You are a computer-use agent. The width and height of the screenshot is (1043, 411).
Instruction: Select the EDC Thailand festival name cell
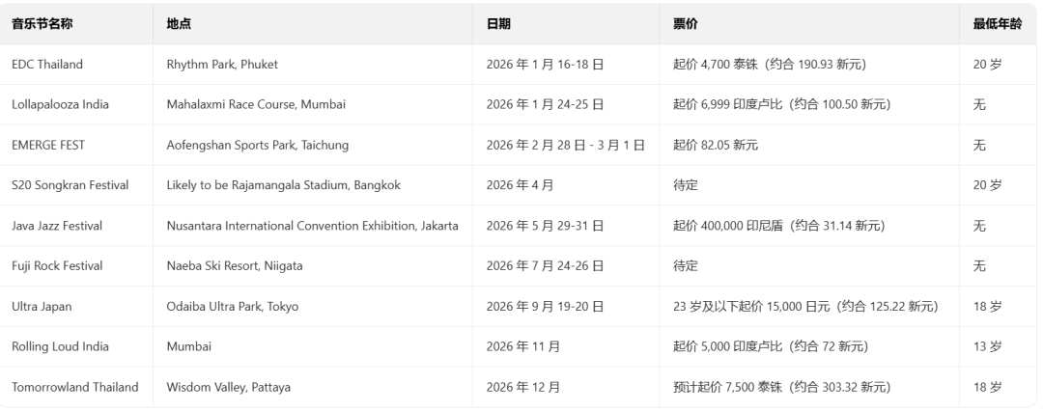(x=47, y=65)
